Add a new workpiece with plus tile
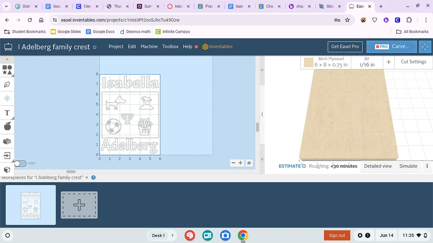Image resolution: width=433 pixels, height=243 pixels. 79,205
